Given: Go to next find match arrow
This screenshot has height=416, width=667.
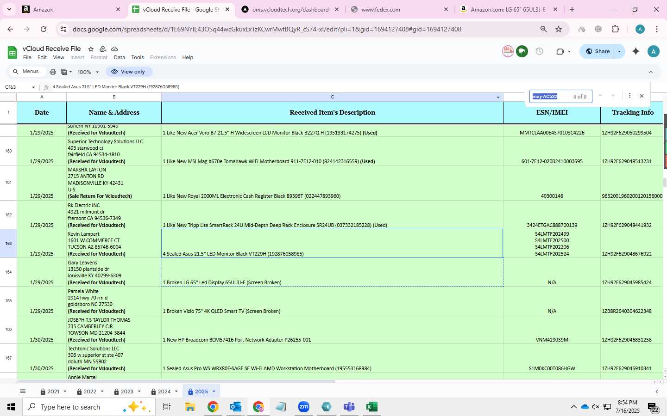Looking at the screenshot, I should click(x=613, y=96).
